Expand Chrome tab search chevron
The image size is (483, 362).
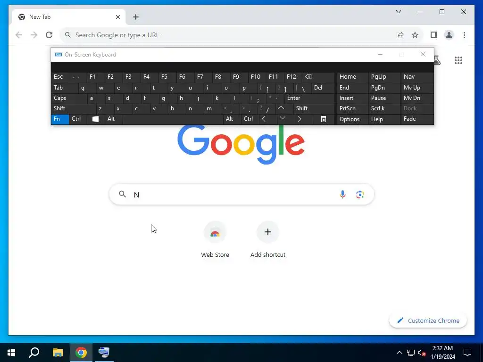click(398, 12)
